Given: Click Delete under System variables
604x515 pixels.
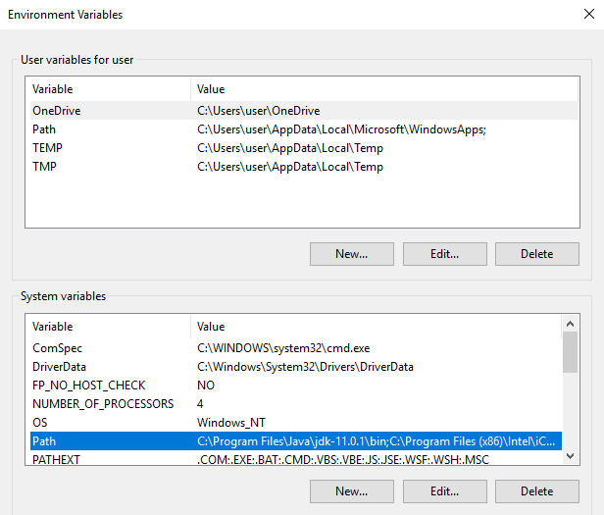Looking at the screenshot, I should (537, 491).
